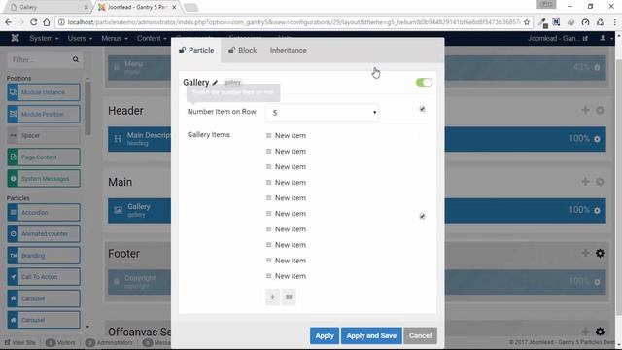The image size is (622, 350).
Task: Open the View Site link
Action: [x=20, y=342]
